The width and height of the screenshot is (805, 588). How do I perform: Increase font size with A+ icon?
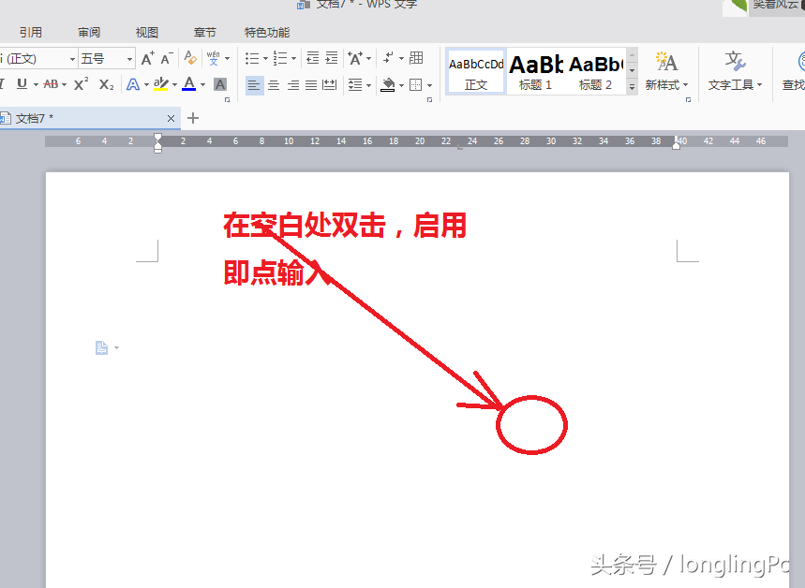[x=147, y=58]
